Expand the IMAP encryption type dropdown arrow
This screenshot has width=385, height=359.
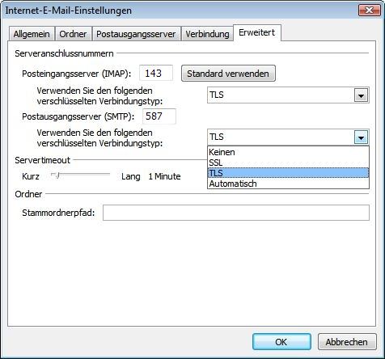point(362,95)
